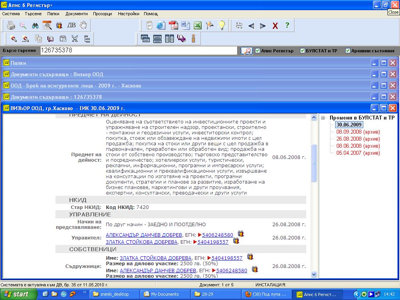The width and height of the screenshot is (400, 300).
Task: Open the Прозорци menu
Action: (102, 14)
